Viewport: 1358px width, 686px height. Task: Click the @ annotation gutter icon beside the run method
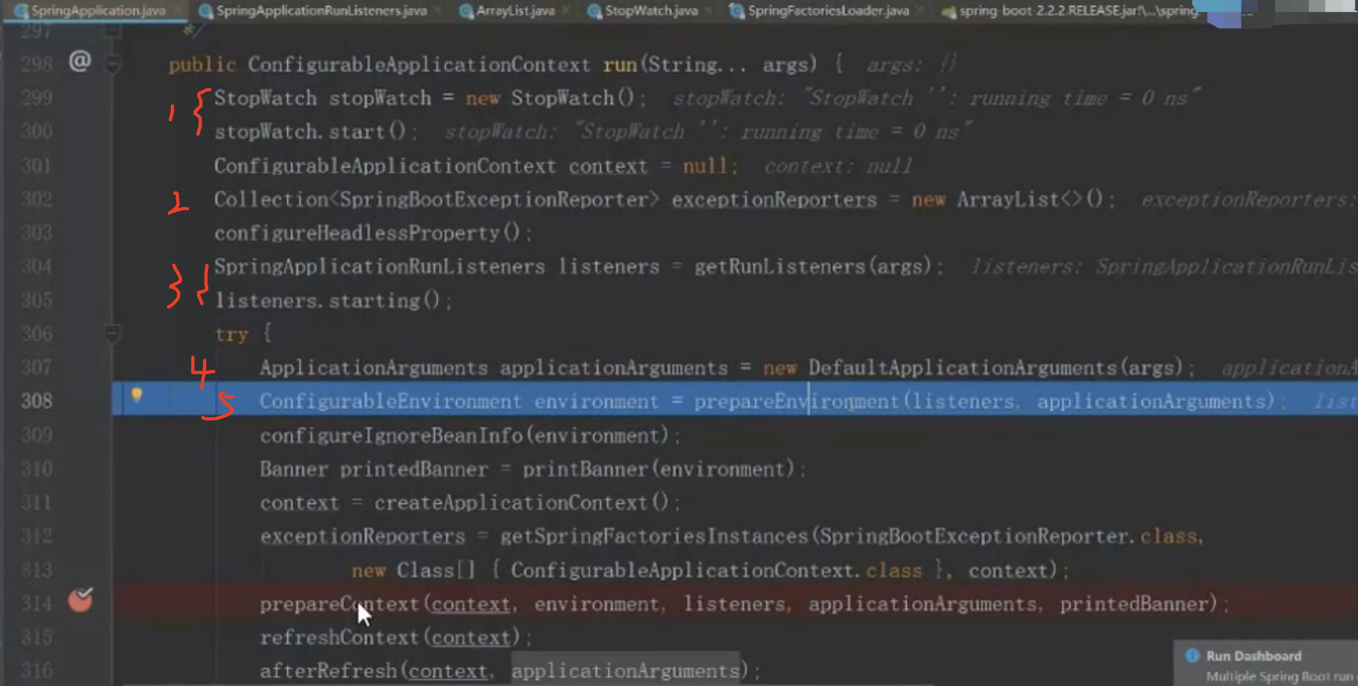pyautogui.click(x=80, y=61)
